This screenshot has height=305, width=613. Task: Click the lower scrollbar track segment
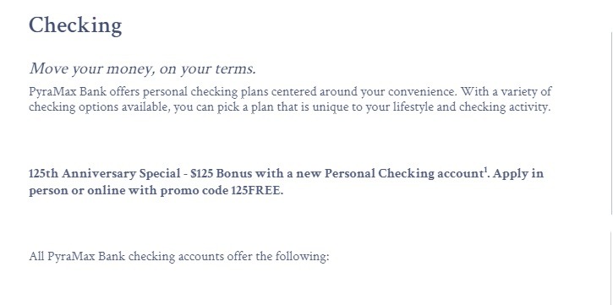coord(611,268)
